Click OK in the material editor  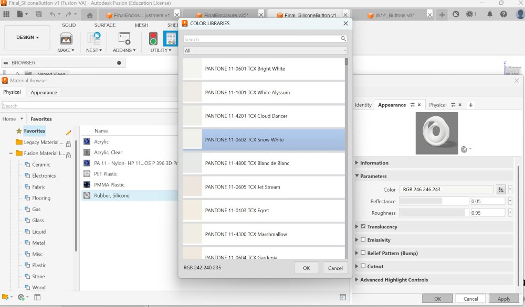pyautogui.click(x=438, y=299)
